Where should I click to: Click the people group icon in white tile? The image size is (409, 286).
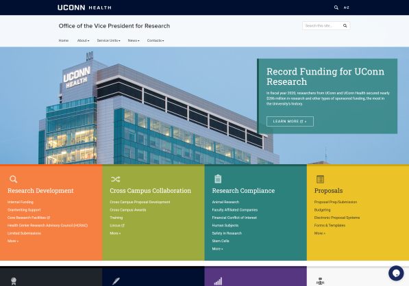tap(320, 281)
